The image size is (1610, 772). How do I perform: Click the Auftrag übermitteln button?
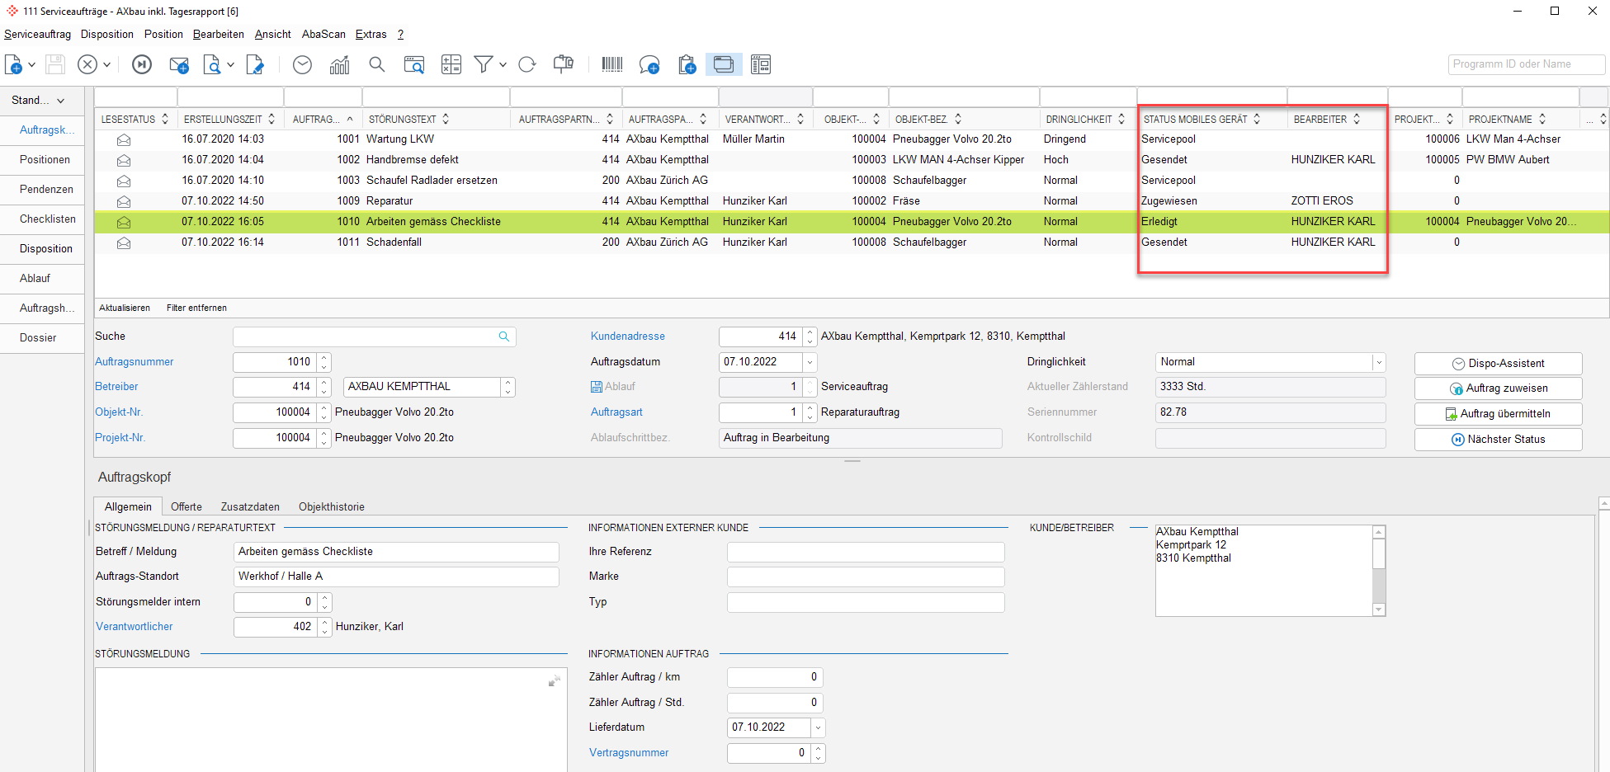click(x=1498, y=413)
